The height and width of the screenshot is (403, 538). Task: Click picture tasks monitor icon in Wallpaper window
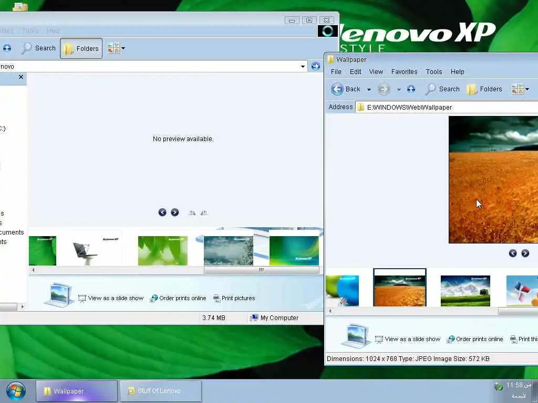356,335
